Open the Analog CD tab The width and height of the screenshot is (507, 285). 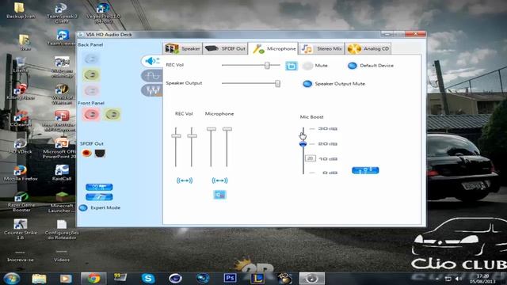(x=368, y=48)
